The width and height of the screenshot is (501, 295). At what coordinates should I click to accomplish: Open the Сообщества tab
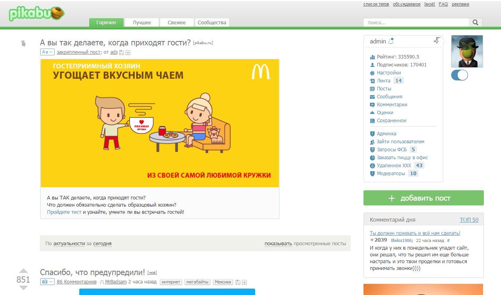[x=212, y=23]
